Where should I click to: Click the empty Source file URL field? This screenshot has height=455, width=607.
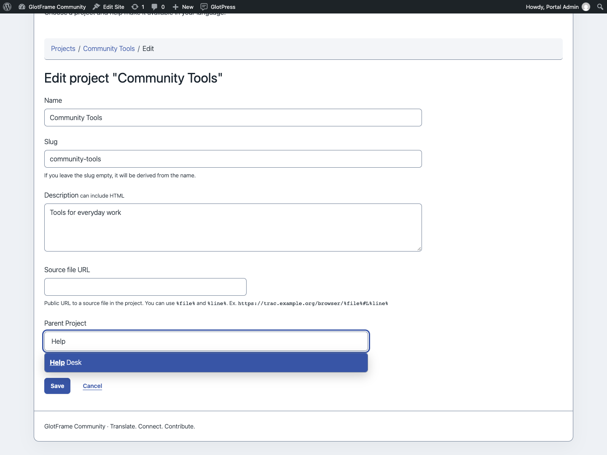pyautogui.click(x=145, y=287)
